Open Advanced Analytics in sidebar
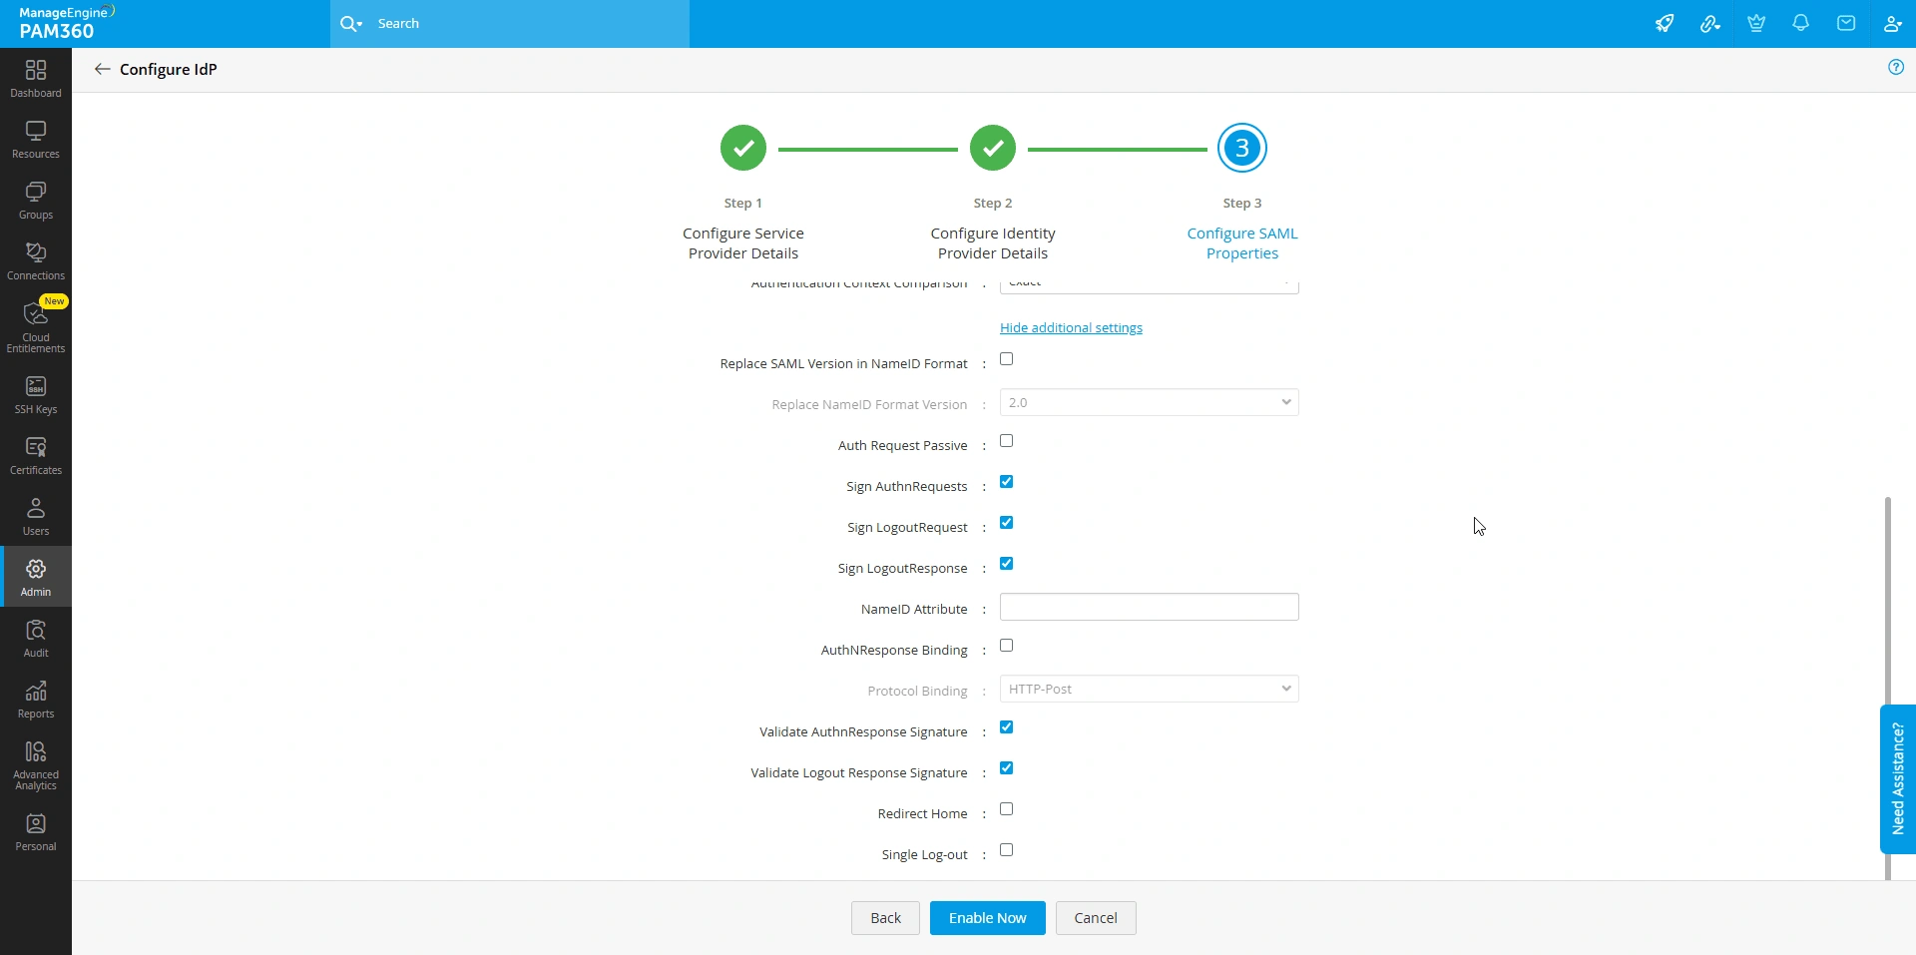1916x955 pixels. (x=36, y=765)
